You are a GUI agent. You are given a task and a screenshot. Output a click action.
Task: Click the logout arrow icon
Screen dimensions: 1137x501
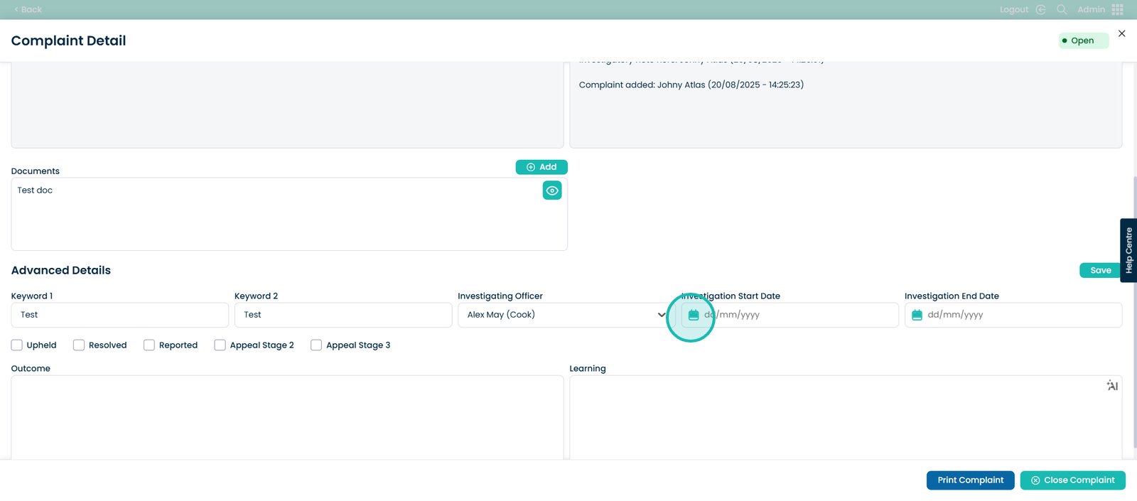(x=1041, y=9)
